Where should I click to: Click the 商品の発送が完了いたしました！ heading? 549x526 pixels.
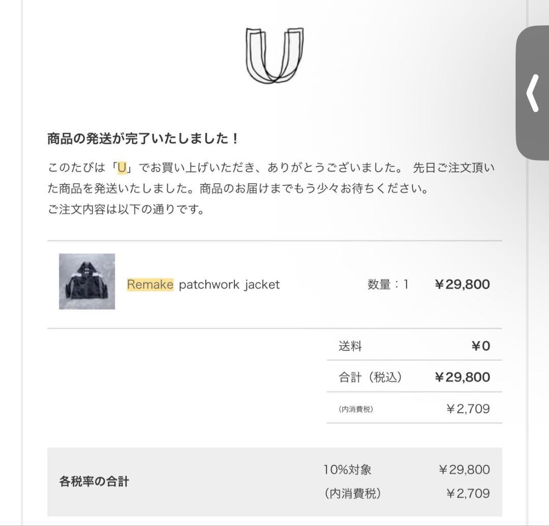(143, 139)
